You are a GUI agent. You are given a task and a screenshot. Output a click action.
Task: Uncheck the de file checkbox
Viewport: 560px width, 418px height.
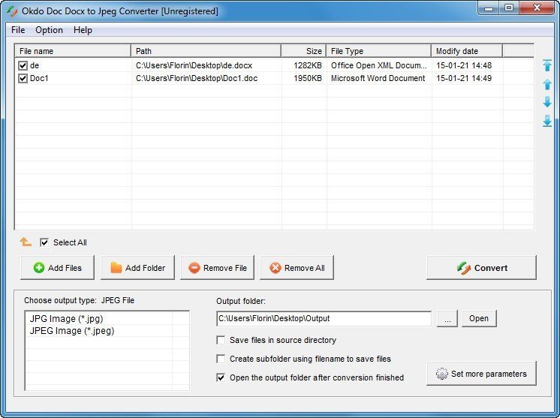tap(23, 66)
